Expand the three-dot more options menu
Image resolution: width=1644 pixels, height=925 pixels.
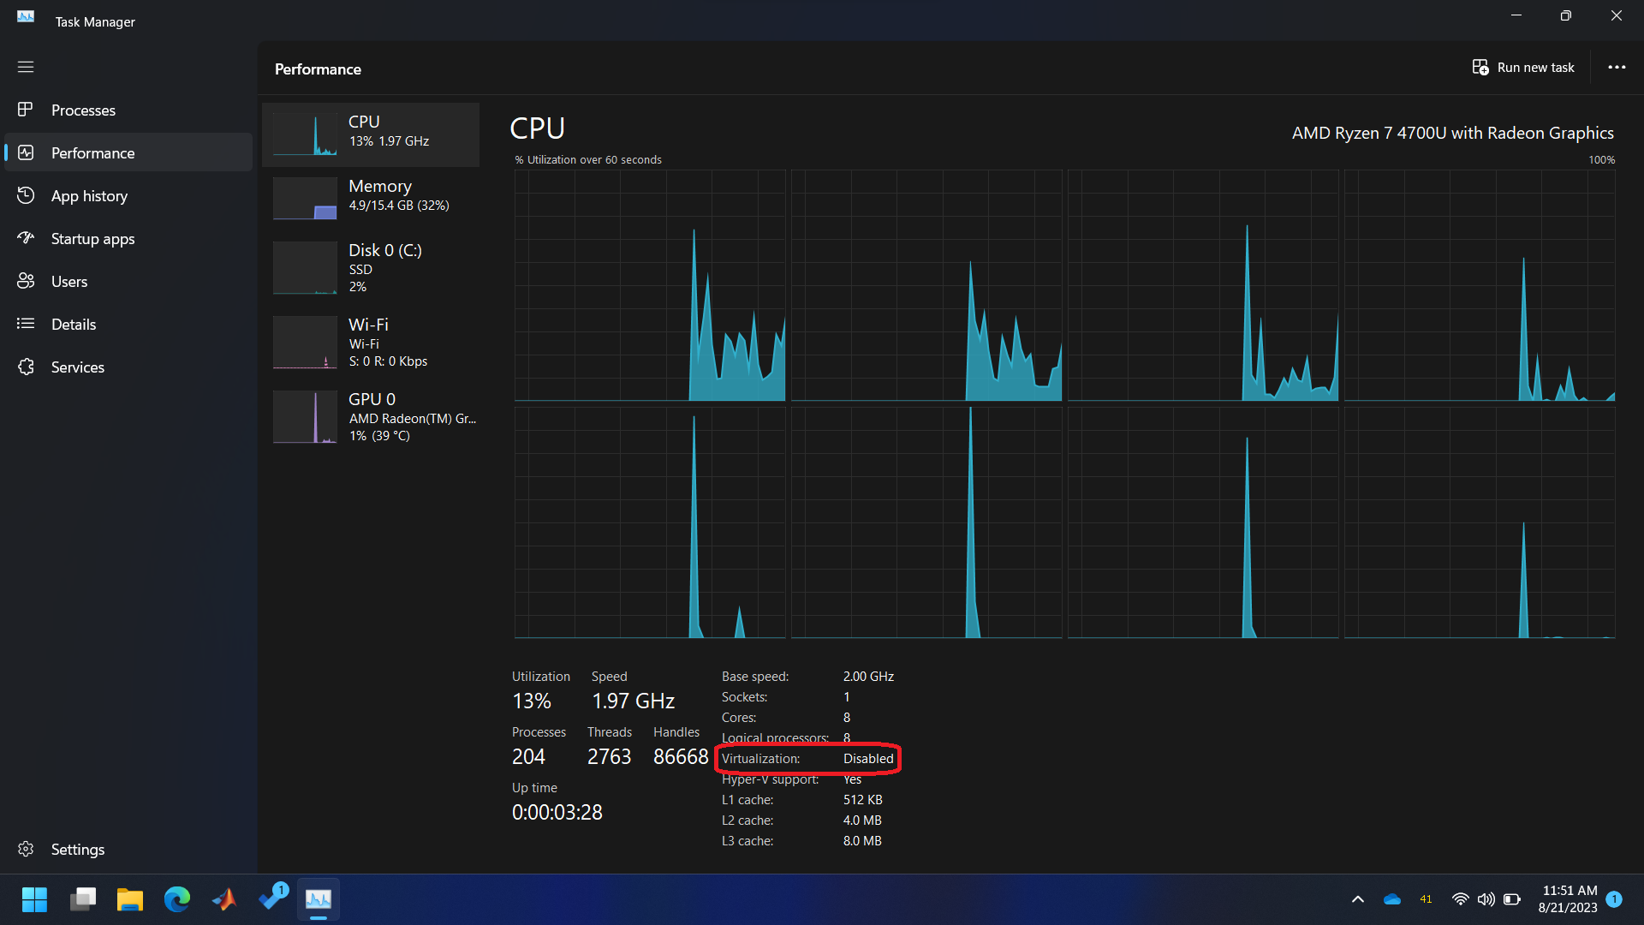(1617, 67)
